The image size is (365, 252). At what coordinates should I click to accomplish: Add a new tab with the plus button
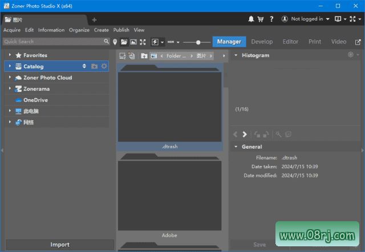click(x=94, y=20)
